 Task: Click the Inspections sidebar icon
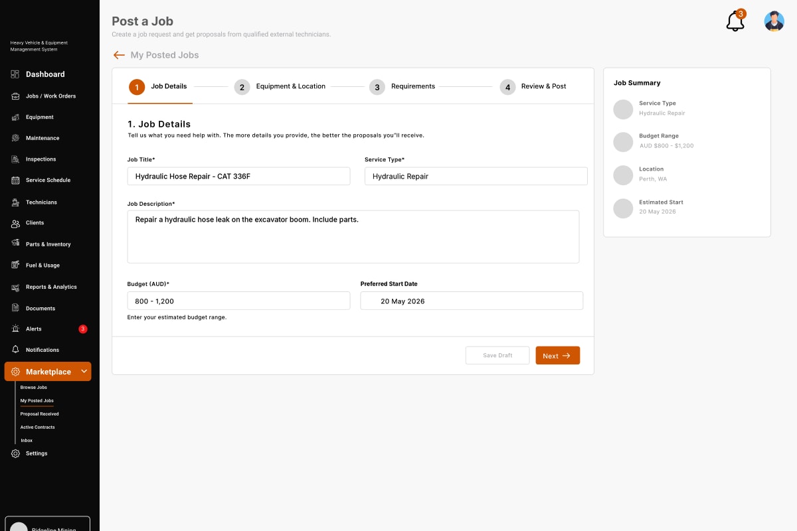click(x=15, y=159)
